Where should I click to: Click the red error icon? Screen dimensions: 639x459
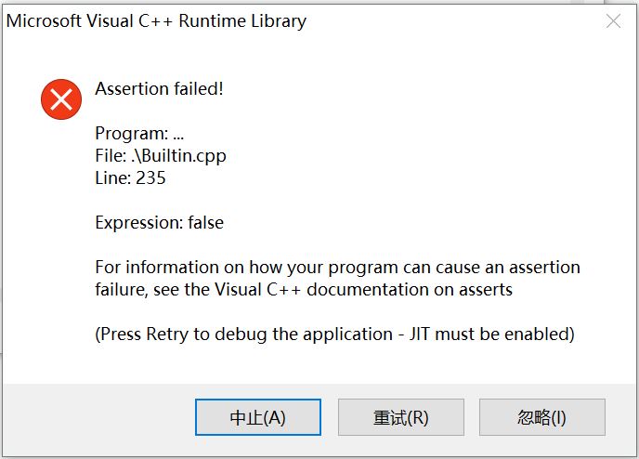coord(61,98)
